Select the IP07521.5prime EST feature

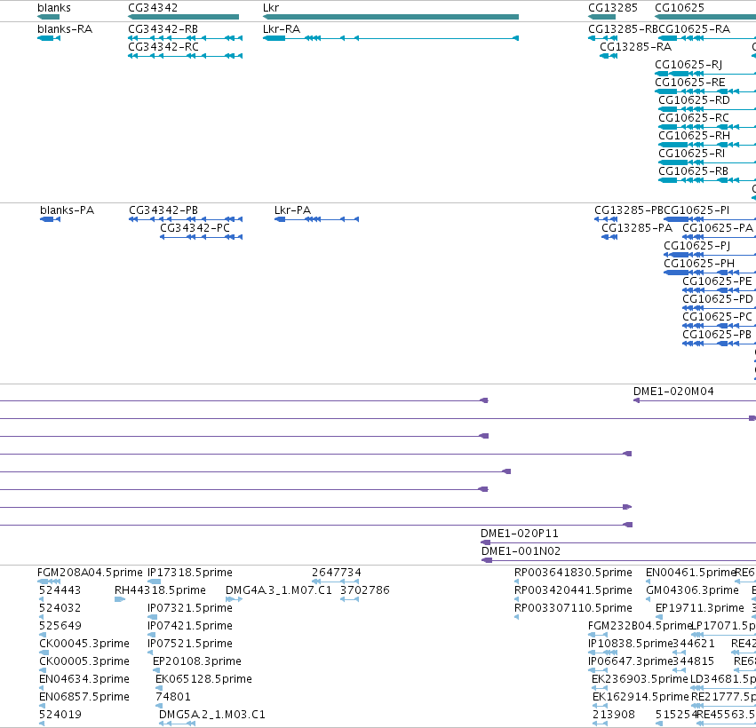tap(150, 653)
